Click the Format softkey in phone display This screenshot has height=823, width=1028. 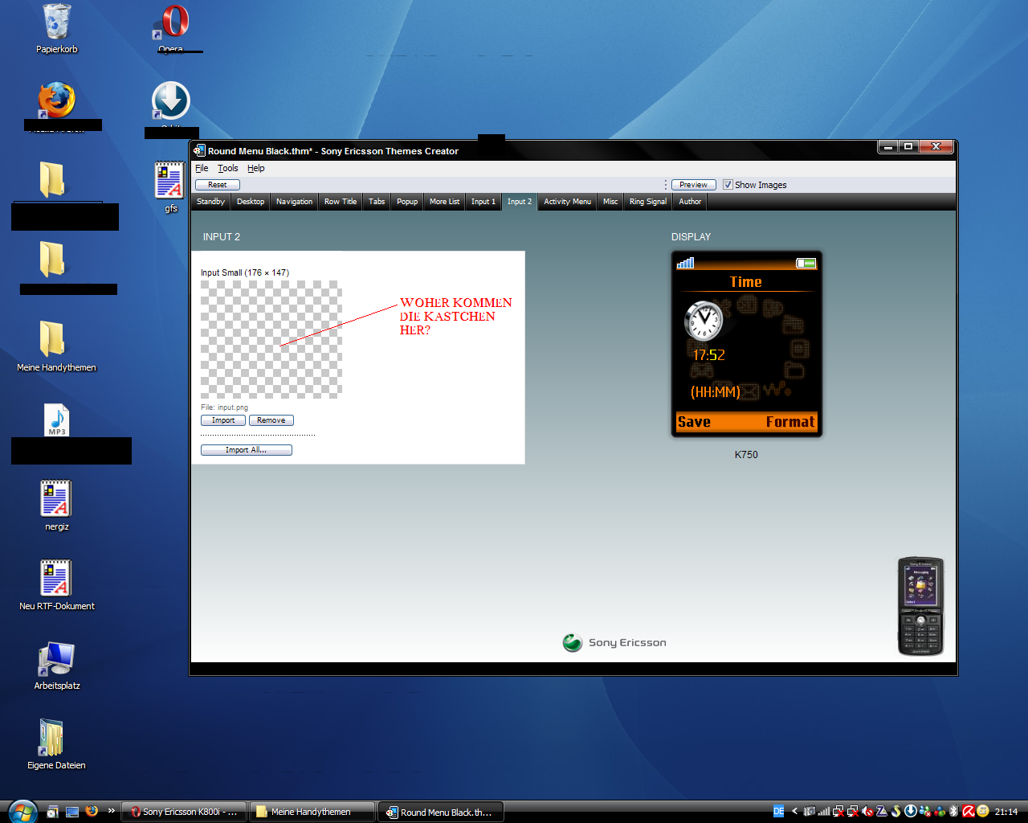pyautogui.click(x=790, y=422)
